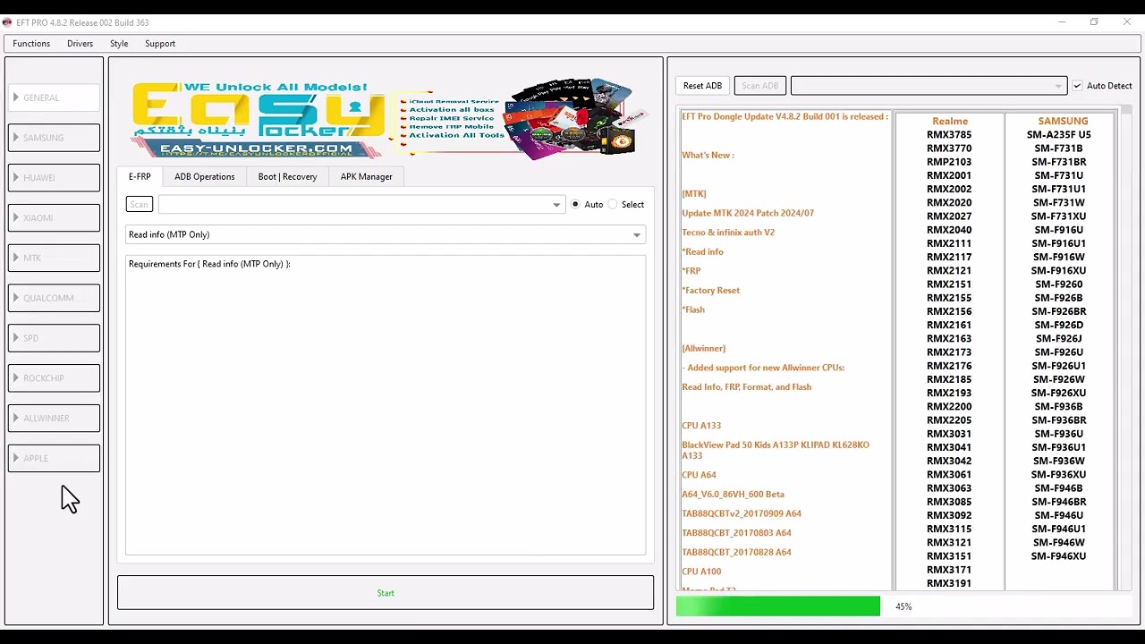Click the Easy Unlocker banner image
The height and width of the screenshot is (644, 1145).
pos(389,118)
